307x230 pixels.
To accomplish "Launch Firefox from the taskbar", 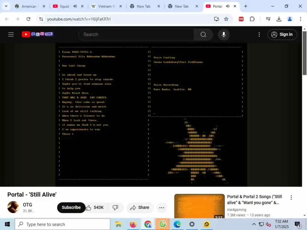I will pyautogui.click(x=133, y=224).
